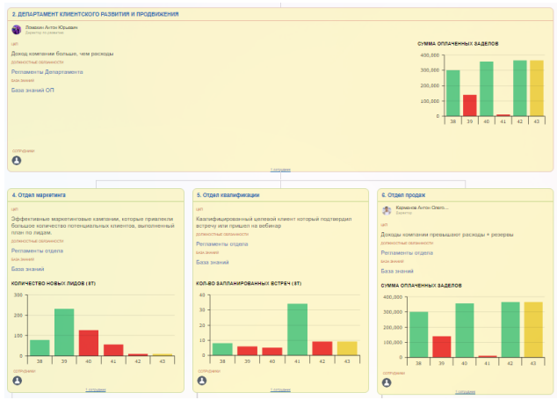Open База знаний in the qualification card
The height and width of the screenshot is (400, 557).
click(212, 262)
